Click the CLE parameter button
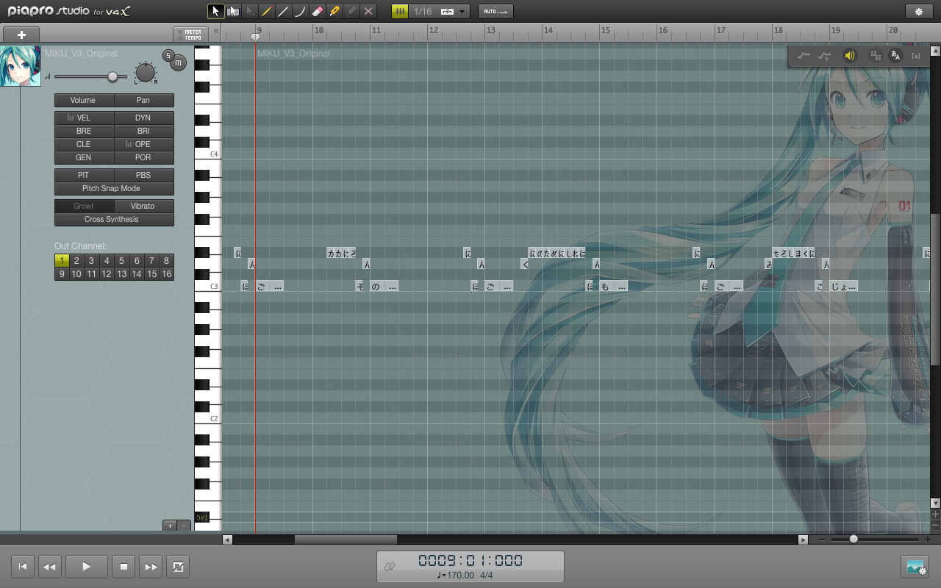The width and height of the screenshot is (941, 588). point(84,144)
